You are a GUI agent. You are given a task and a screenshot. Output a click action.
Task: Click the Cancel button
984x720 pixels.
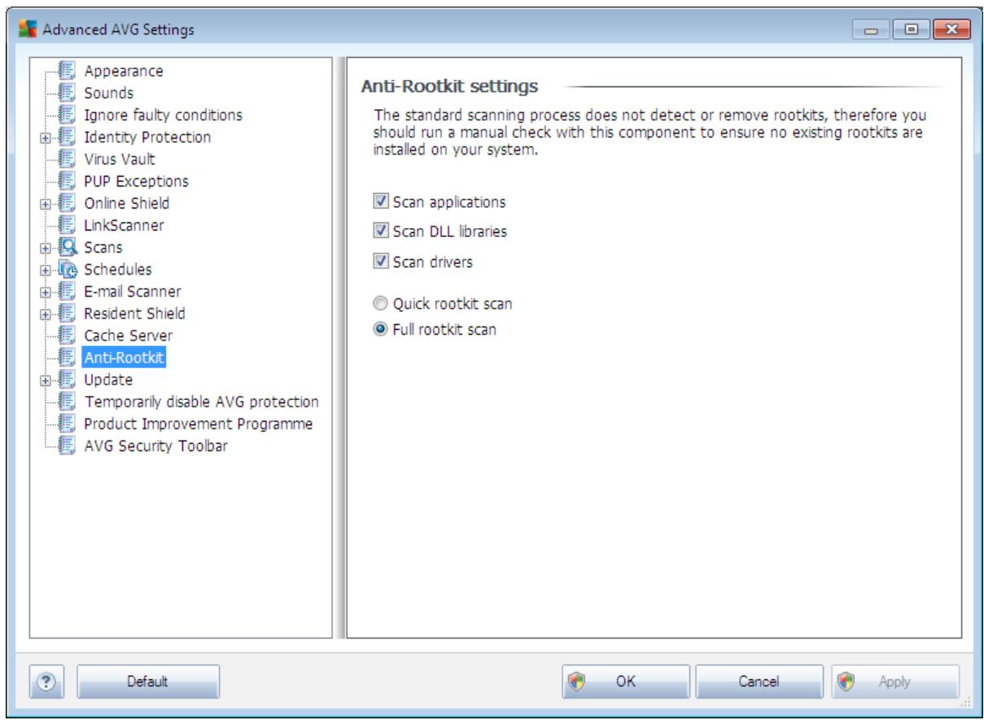pos(759,680)
